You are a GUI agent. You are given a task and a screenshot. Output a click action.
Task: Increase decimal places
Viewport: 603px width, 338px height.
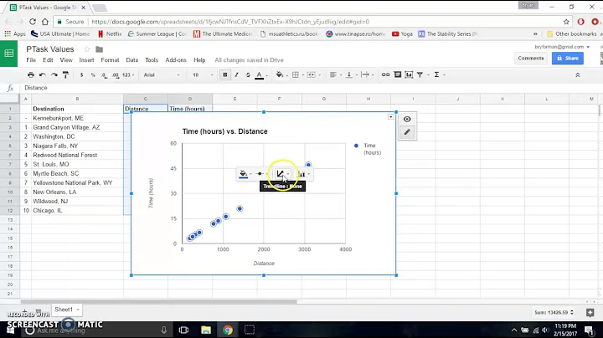[116, 75]
